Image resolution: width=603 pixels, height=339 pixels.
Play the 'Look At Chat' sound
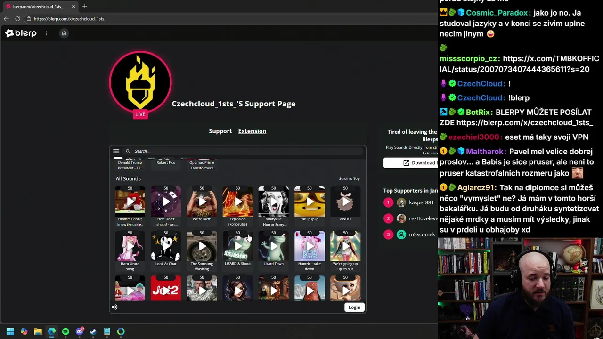(x=166, y=246)
